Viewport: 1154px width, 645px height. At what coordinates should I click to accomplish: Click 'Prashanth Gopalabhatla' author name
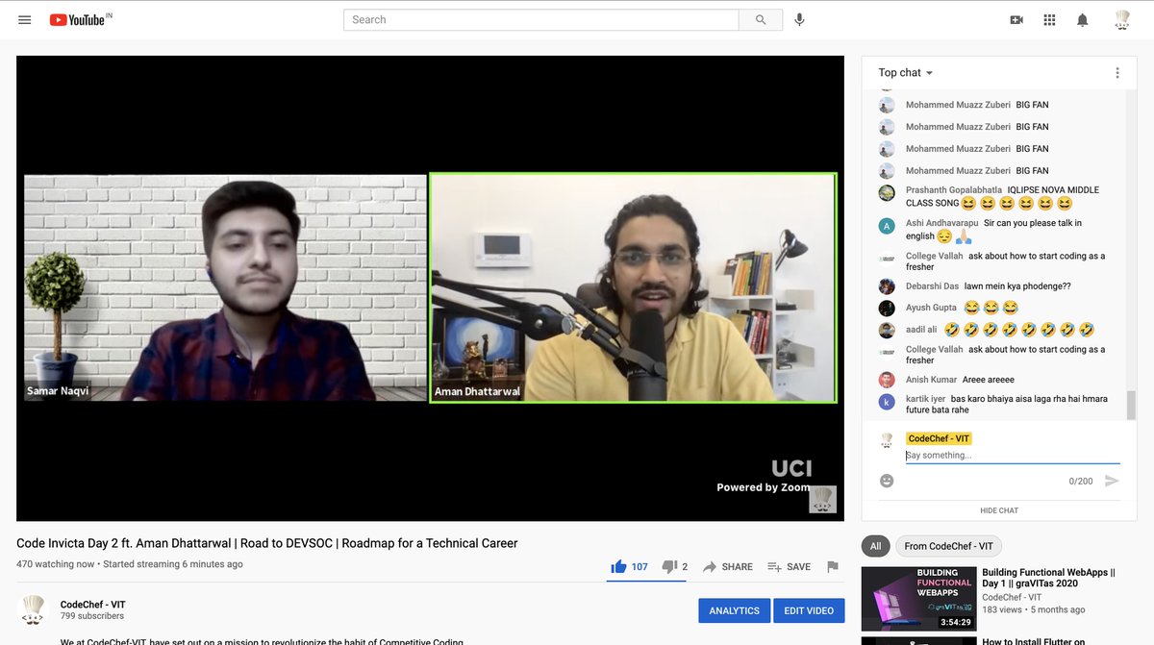coord(954,190)
